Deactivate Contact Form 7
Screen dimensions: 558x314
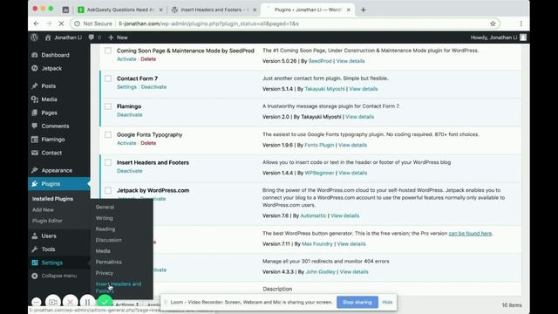tap(153, 87)
